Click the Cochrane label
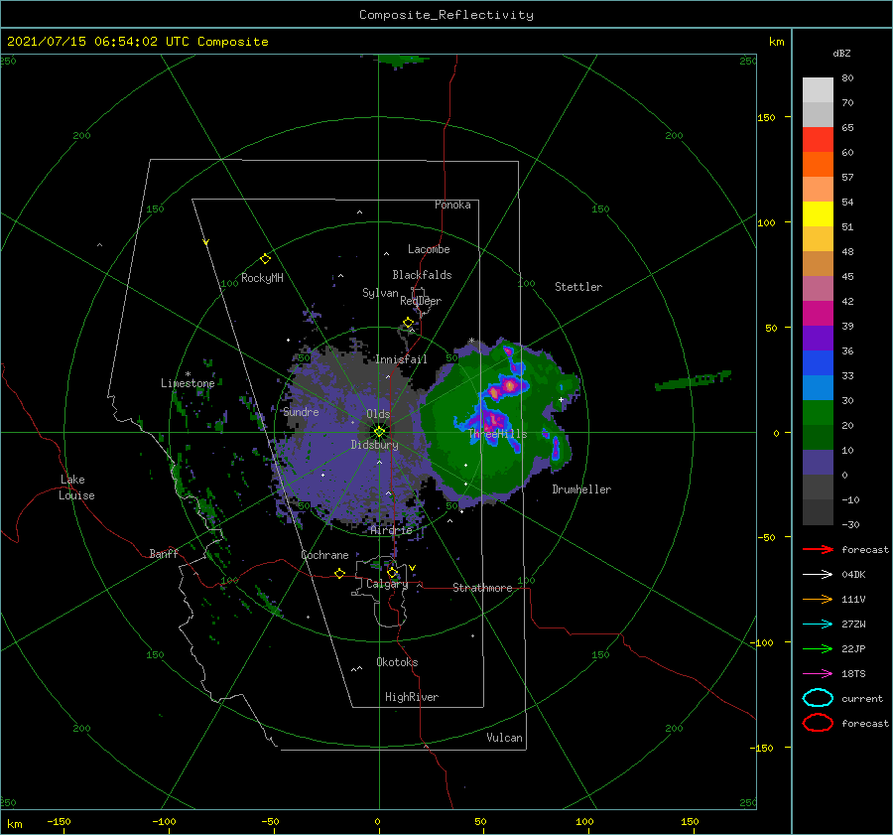Image resolution: width=893 pixels, height=835 pixels. pyautogui.click(x=324, y=555)
